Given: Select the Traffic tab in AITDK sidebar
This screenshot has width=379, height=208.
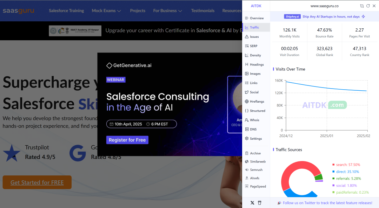Looking at the screenshot, I should (256, 27).
